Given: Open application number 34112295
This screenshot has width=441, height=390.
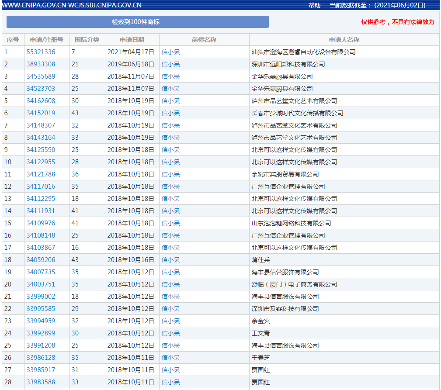Looking at the screenshot, I should (41, 199).
